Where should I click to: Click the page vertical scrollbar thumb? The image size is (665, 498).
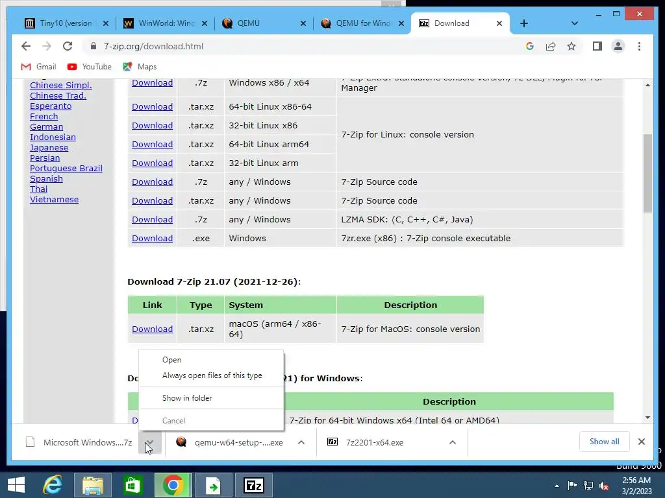point(647,173)
